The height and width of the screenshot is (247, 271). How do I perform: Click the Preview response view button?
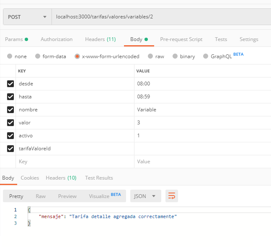point(67,196)
